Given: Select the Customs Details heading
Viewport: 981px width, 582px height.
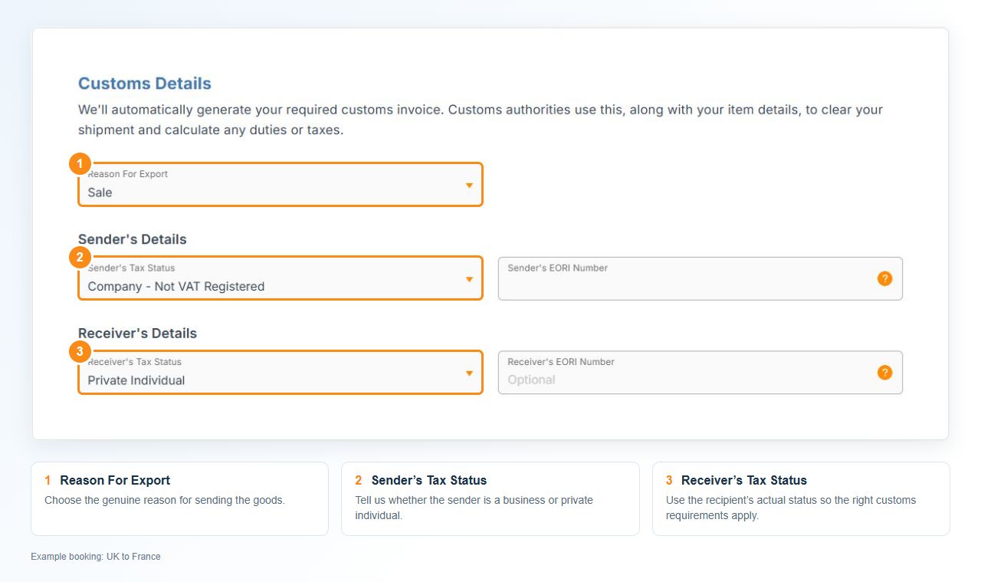Looking at the screenshot, I should pos(145,84).
